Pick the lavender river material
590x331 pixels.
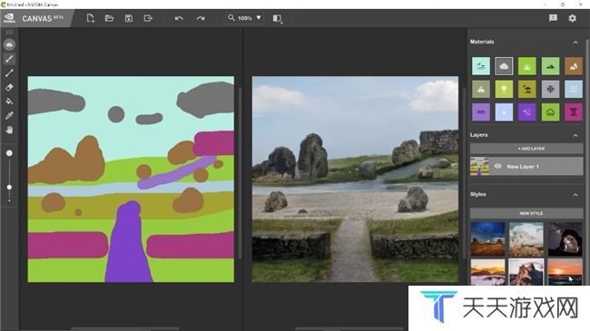[x=481, y=112]
